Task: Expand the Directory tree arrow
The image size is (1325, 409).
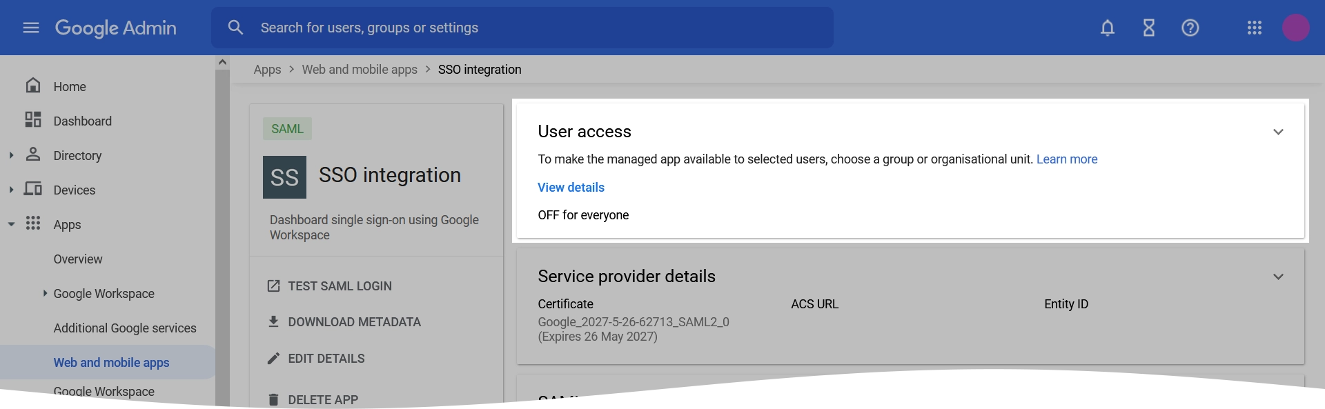Action: (11, 155)
